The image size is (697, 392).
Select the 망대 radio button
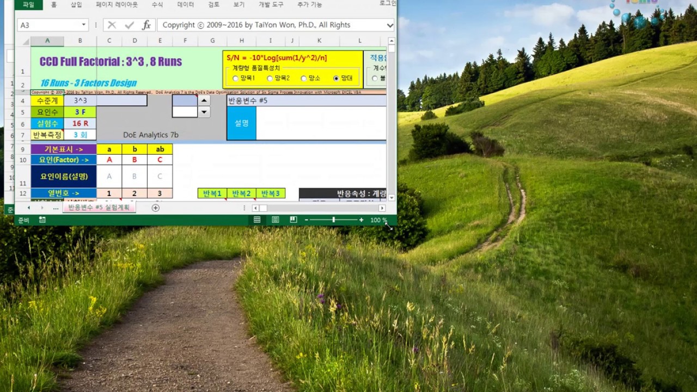(x=336, y=78)
